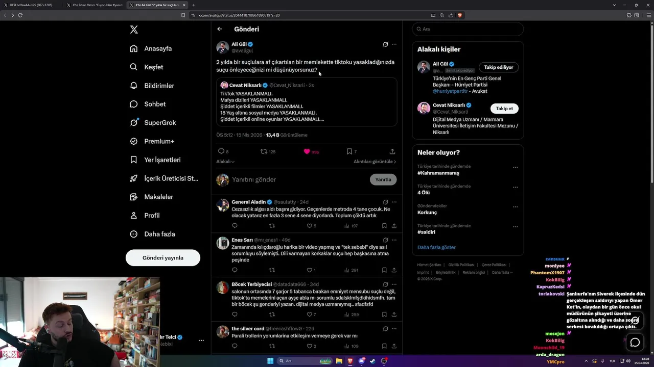Open more options for 4 Ölü trend

[x=515, y=187]
